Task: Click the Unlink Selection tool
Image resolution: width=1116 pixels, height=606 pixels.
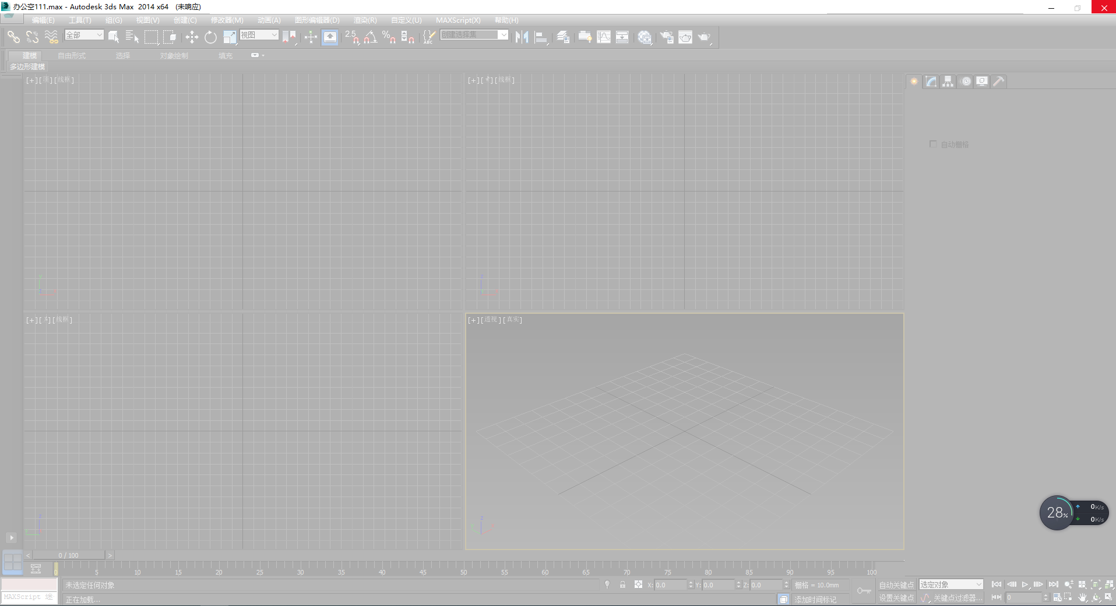Action: tap(32, 37)
